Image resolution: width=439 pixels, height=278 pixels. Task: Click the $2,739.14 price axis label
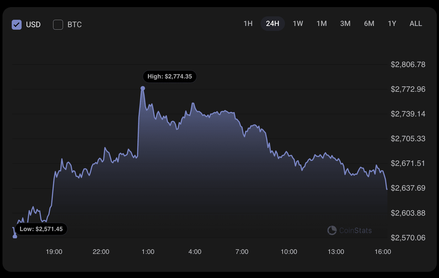(408, 114)
